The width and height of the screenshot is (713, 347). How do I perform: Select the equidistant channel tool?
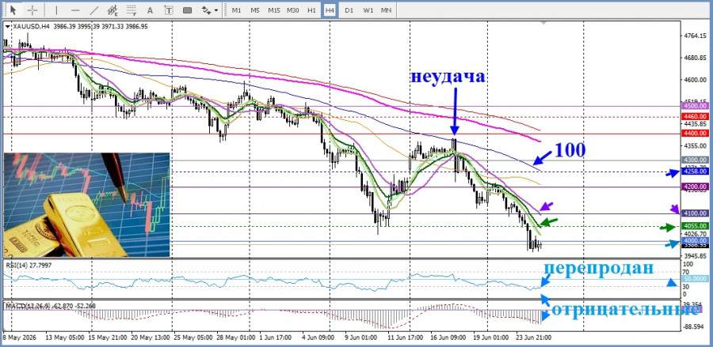point(112,10)
